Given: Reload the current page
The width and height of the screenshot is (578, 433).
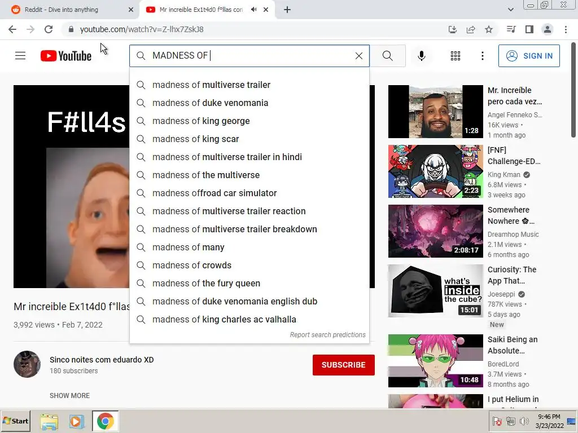Looking at the screenshot, I should [x=49, y=29].
